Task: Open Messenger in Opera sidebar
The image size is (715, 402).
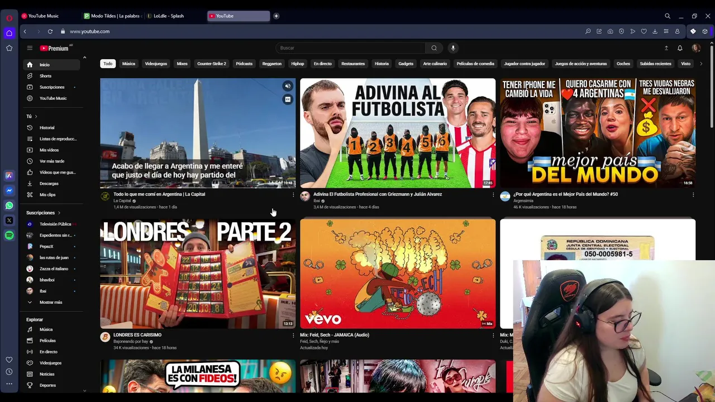Action: (x=9, y=190)
